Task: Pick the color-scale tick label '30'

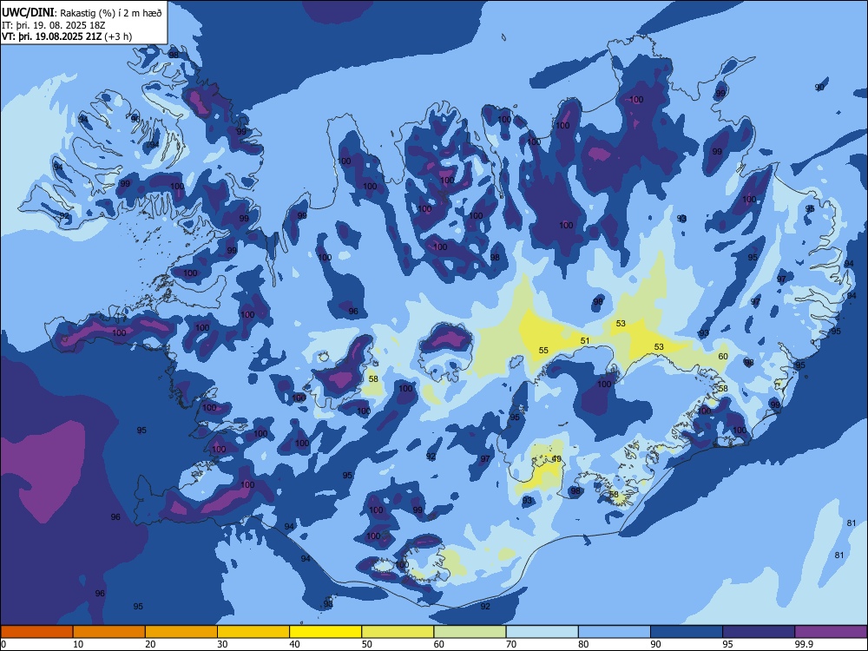Action: pos(222,644)
